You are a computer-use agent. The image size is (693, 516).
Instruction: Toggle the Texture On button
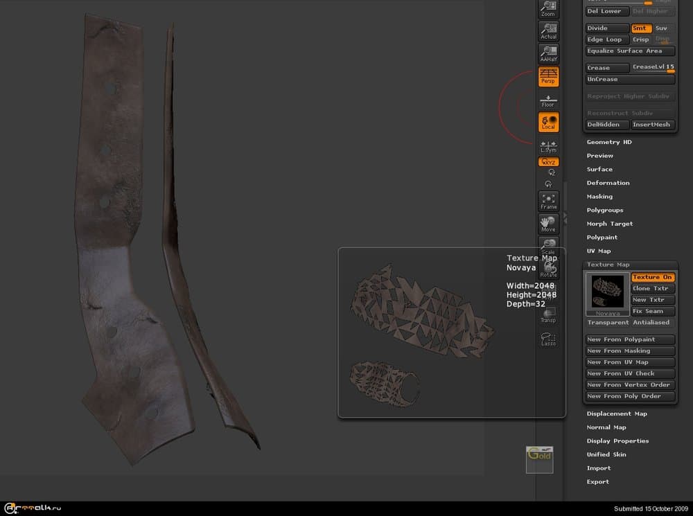click(x=652, y=277)
